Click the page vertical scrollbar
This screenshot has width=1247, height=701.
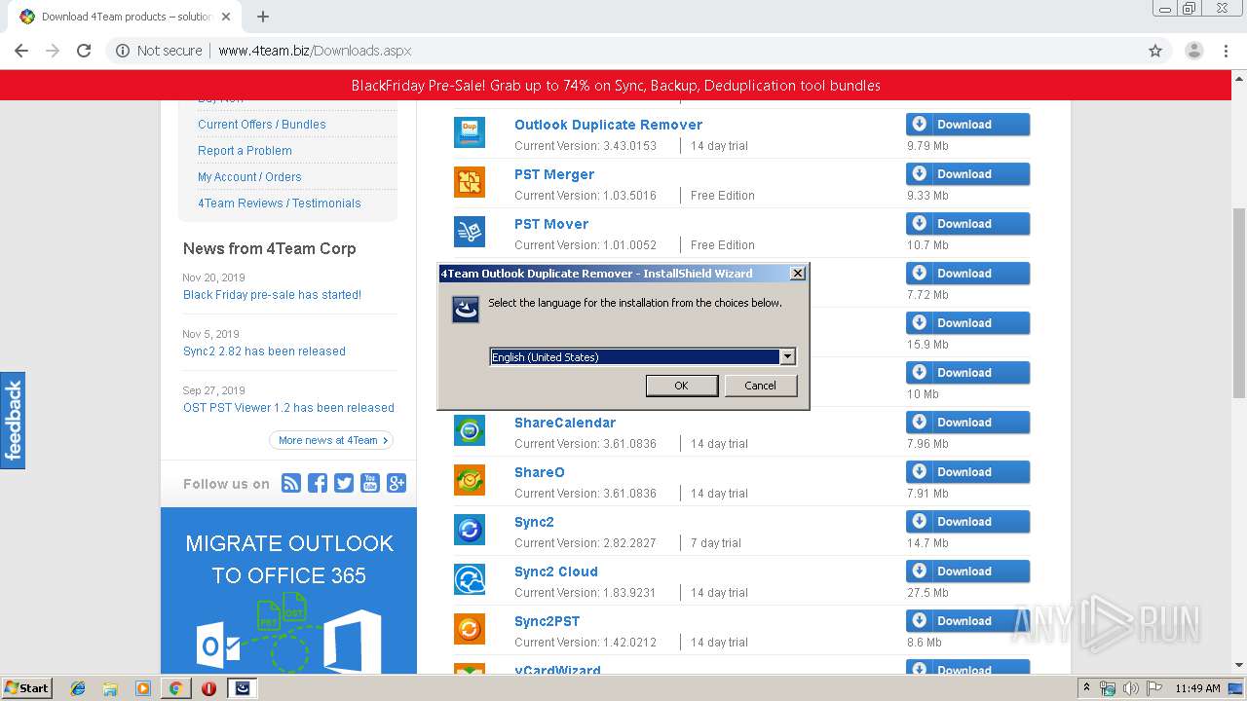point(1239,302)
